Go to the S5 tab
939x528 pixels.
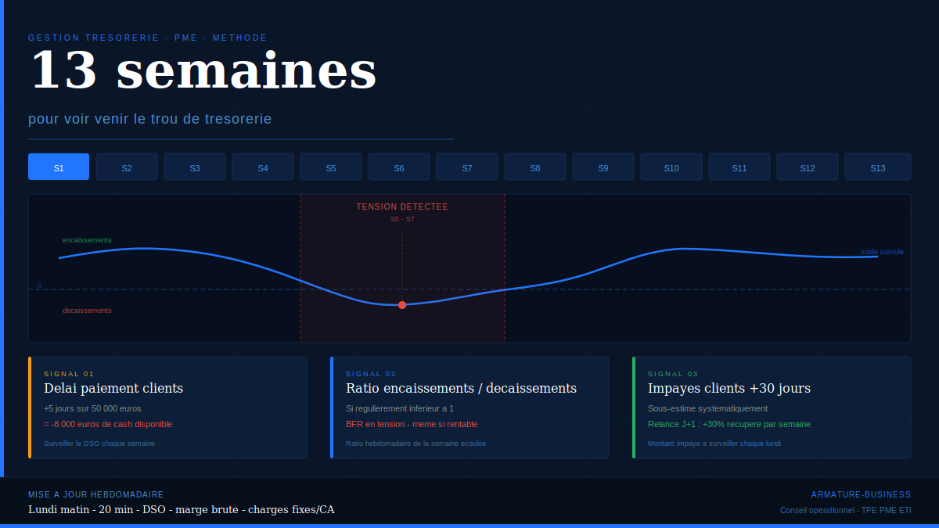tap(331, 167)
